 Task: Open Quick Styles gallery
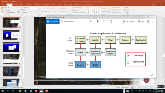tap(109, 10)
